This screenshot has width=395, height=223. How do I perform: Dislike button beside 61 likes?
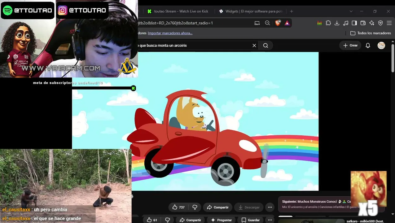coord(168,220)
